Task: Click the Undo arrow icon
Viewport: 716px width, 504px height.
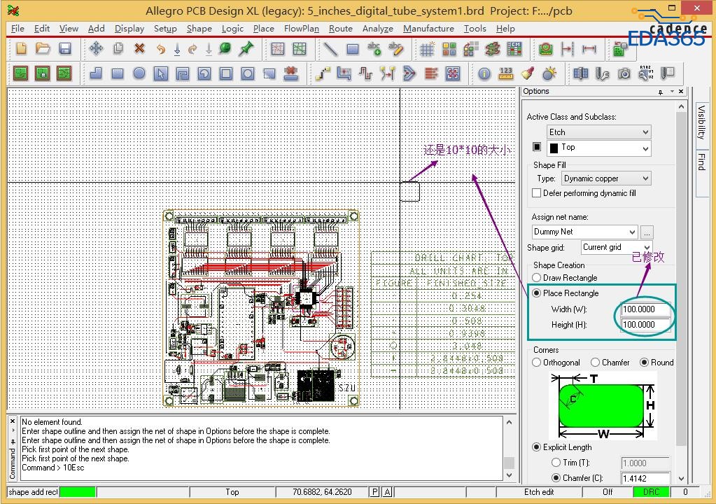Action: (x=160, y=48)
